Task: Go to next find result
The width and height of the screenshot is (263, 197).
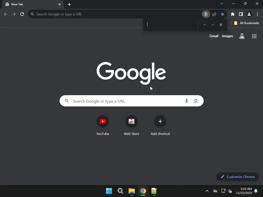Action: tap(212, 25)
